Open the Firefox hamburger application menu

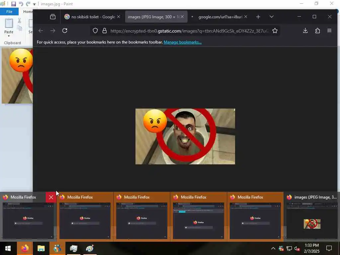click(x=329, y=31)
